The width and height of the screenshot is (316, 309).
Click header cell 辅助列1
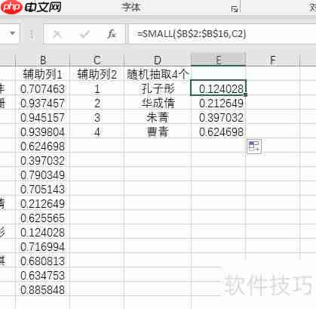coord(43,74)
